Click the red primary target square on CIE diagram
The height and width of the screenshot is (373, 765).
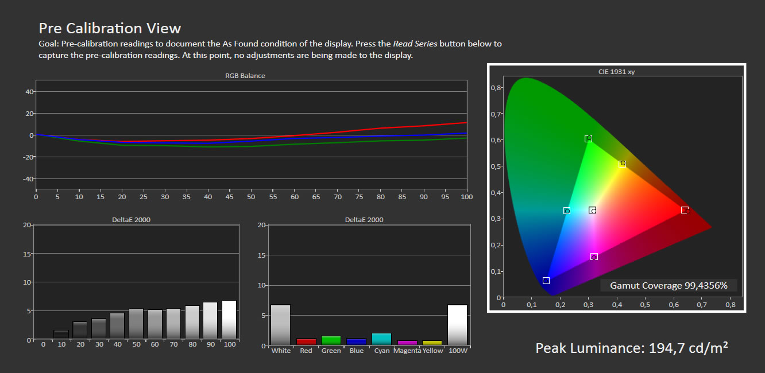(685, 210)
